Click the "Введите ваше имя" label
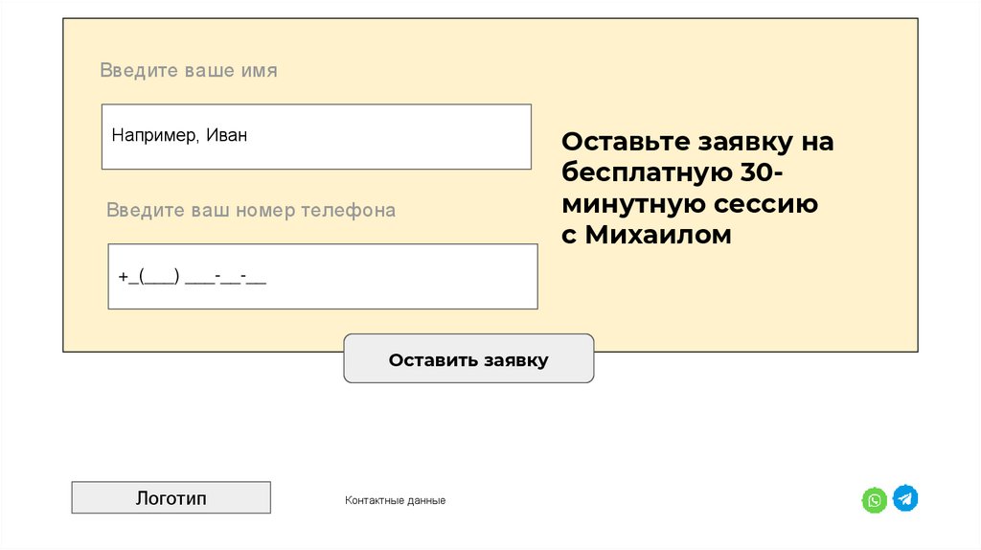 189,71
